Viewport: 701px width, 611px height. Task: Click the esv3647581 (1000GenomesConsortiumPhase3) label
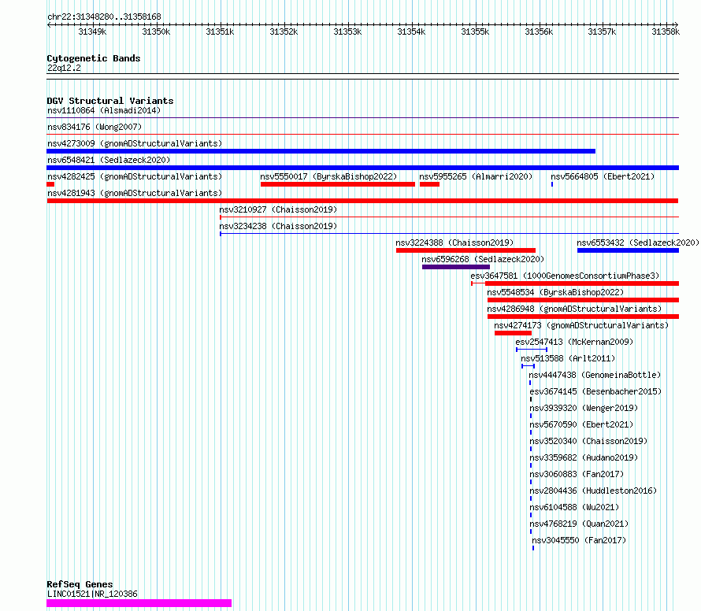[x=565, y=276]
